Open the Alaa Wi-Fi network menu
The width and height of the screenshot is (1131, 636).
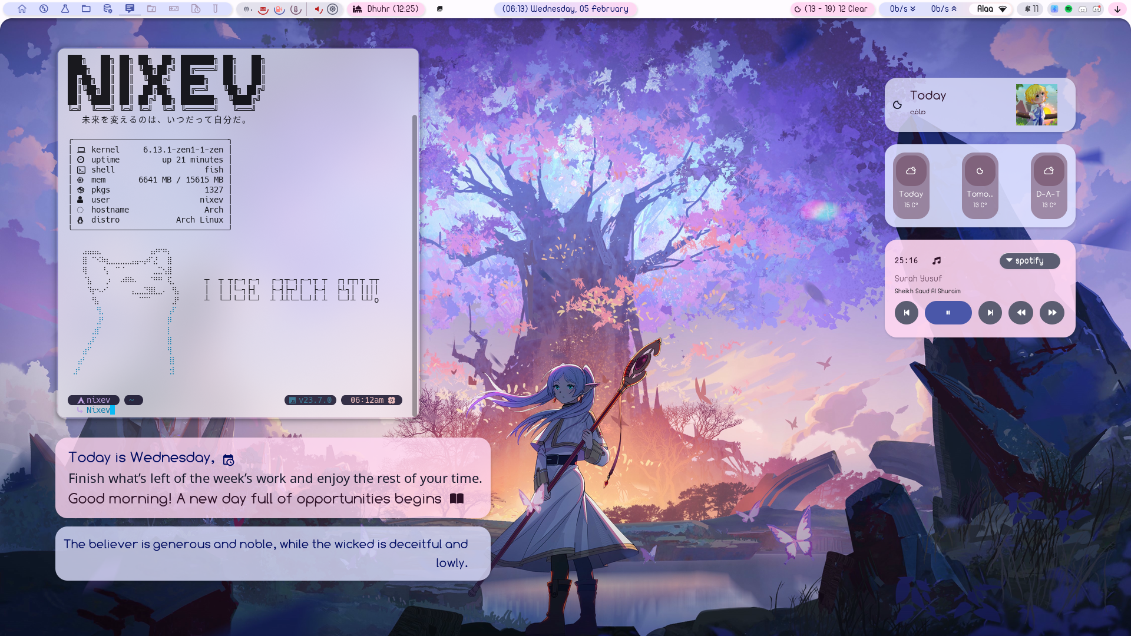click(x=992, y=9)
